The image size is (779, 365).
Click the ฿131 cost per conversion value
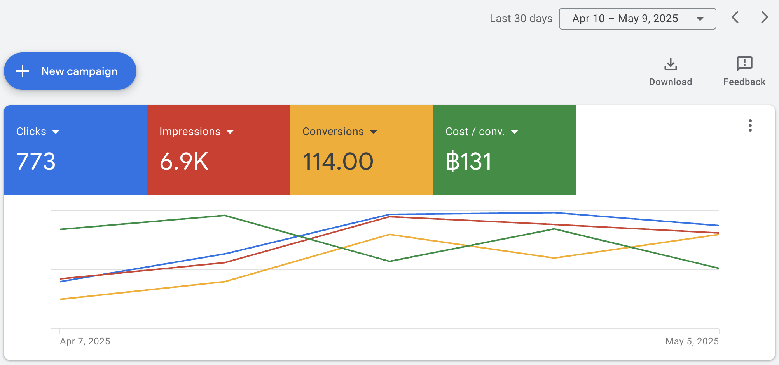469,162
